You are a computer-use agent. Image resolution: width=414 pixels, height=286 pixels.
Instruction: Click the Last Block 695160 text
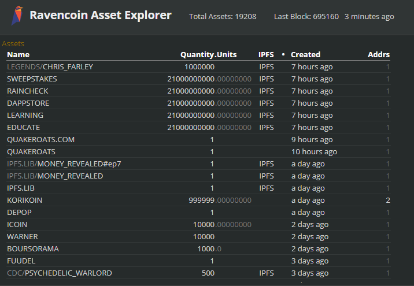(306, 17)
